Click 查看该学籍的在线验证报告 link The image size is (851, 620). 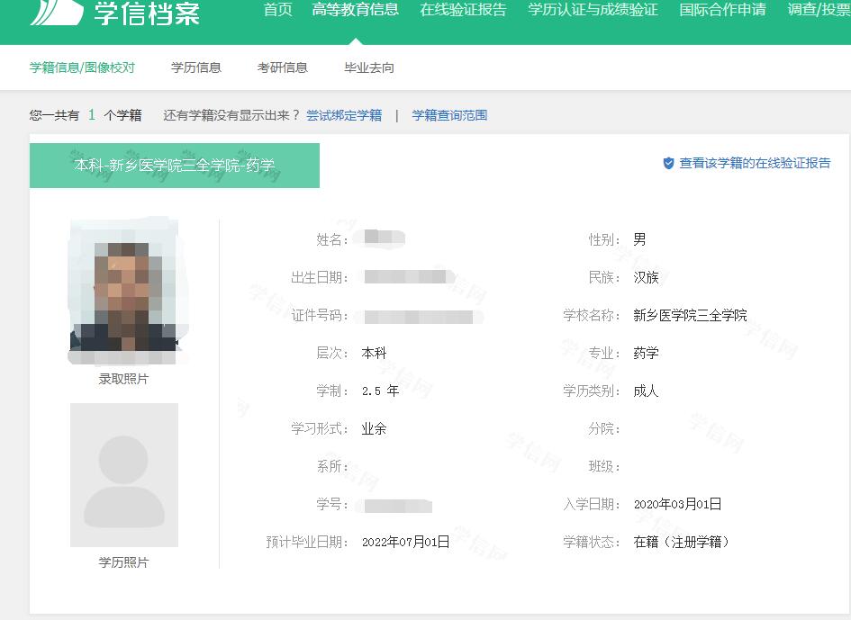pos(755,164)
